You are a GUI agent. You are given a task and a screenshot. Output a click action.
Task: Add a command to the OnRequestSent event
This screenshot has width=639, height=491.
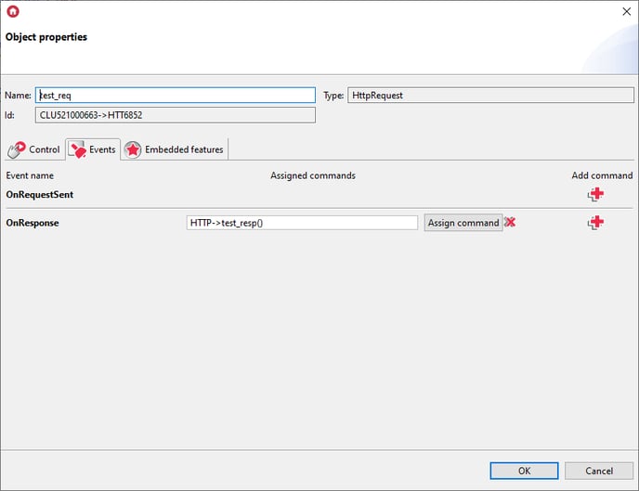click(x=595, y=194)
